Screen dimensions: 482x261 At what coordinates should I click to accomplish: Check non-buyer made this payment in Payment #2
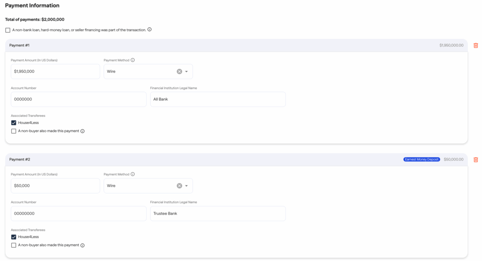point(14,245)
